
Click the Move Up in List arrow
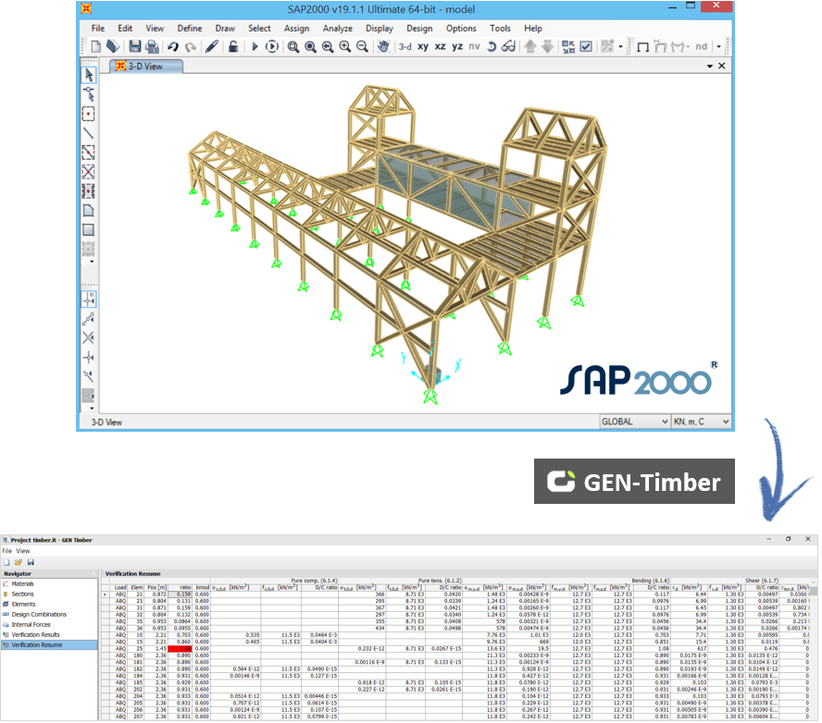tap(530, 46)
